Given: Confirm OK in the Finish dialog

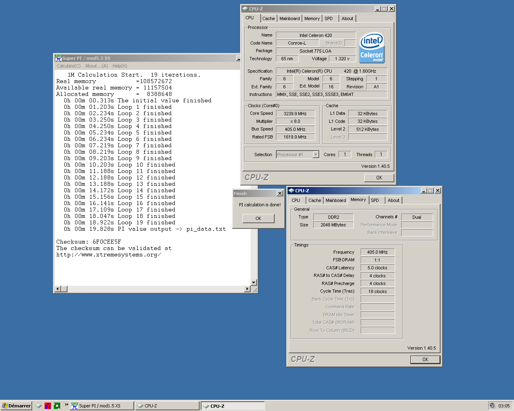Looking at the screenshot, I should 258,218.
